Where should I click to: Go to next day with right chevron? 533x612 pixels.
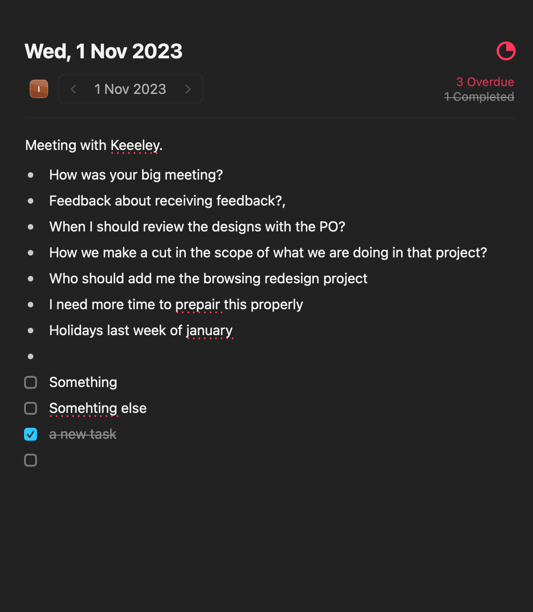click(188, 89)
